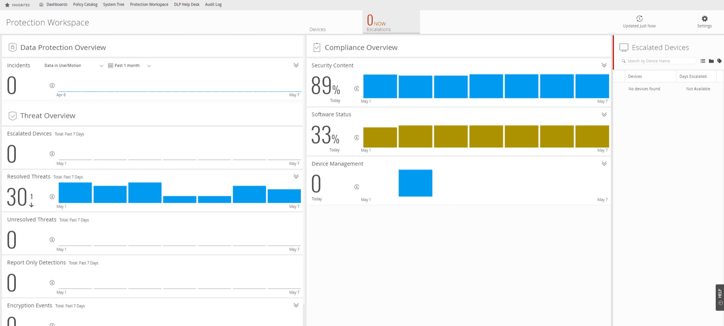Viewport: 724px width, 326px height.
Task: Expand the Security Content section chevron
Action: [x=604, y=65]
